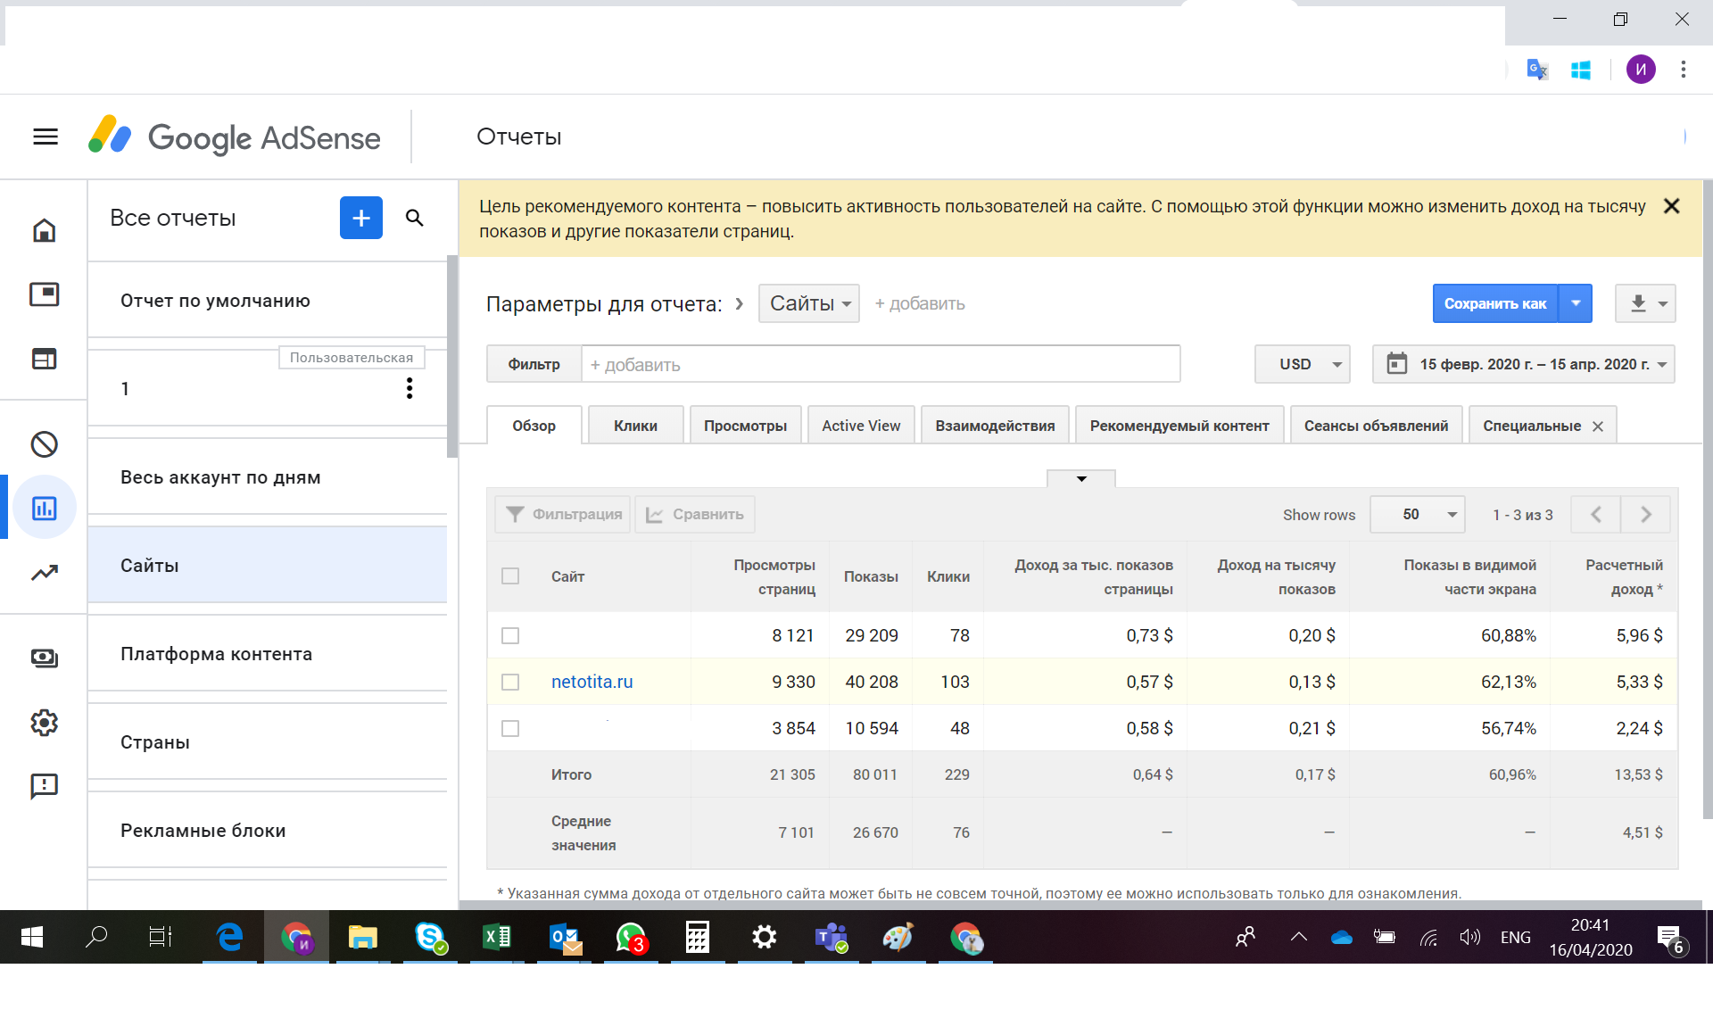Open the hamburger main menu
1713x1035 pixels.
pos(46,137)
